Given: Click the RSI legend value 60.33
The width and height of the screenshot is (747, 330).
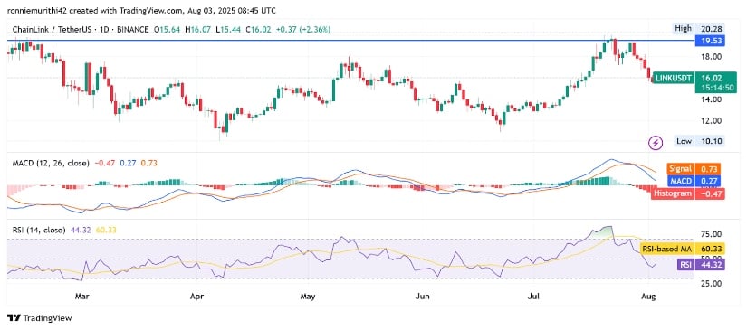Looking at the screenshot, I should coord(106,231).
